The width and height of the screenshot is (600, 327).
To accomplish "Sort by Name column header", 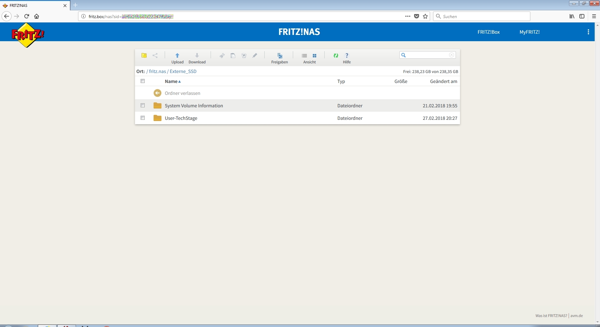I will point(171,81).
